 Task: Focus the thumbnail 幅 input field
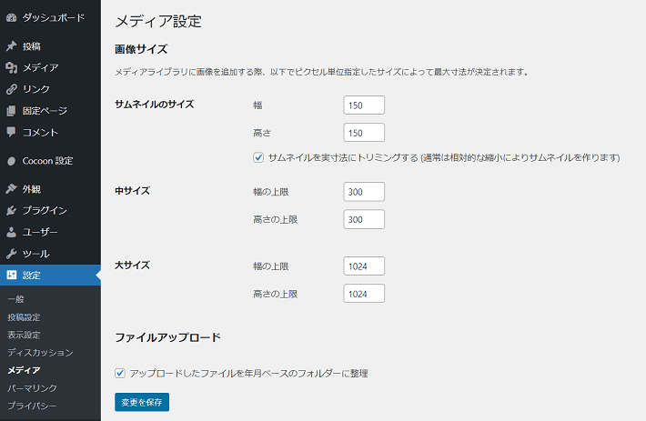[x=364, y=105]
